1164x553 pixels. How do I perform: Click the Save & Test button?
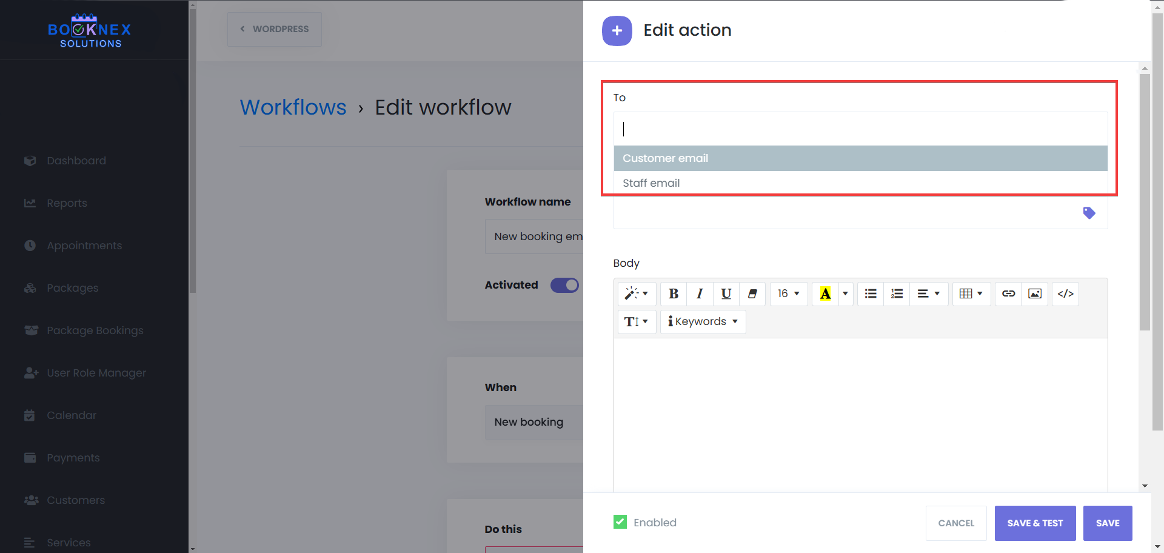point(1035,523)
